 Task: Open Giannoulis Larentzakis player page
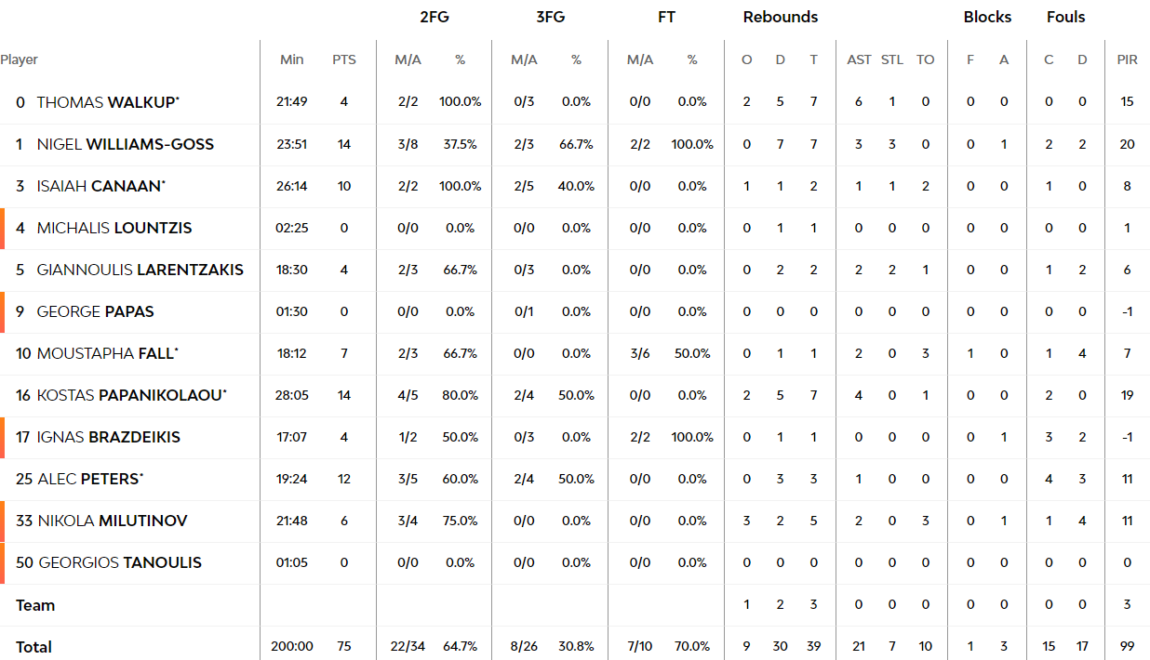pyautogui.click(x=140, y=270)
